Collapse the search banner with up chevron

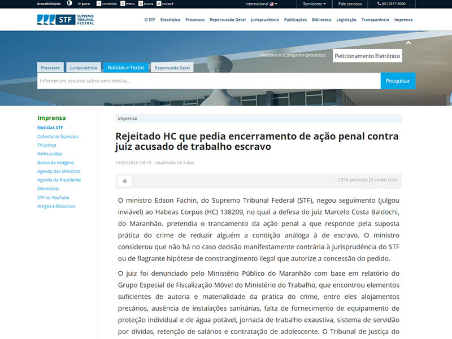pyautogui.click(x=408, y=43)
